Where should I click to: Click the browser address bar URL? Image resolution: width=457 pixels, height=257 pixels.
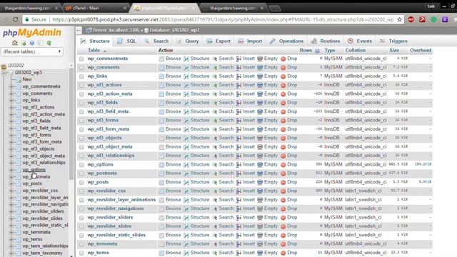pos(223,19)
